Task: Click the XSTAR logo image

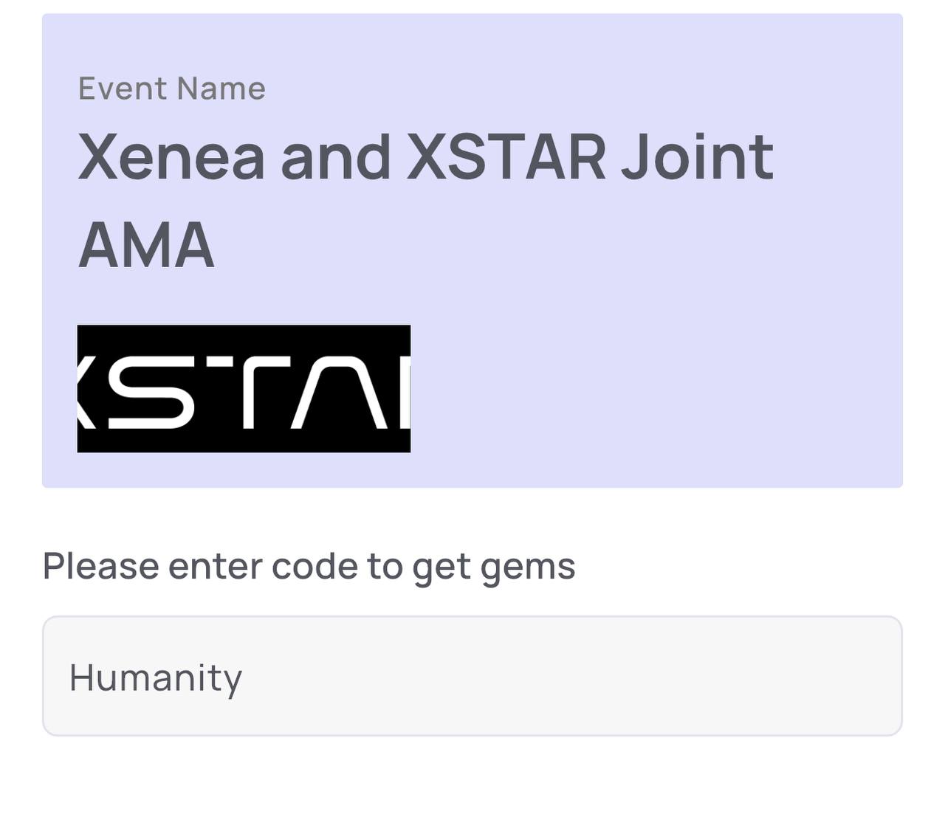Action: (x=244, y=389)
